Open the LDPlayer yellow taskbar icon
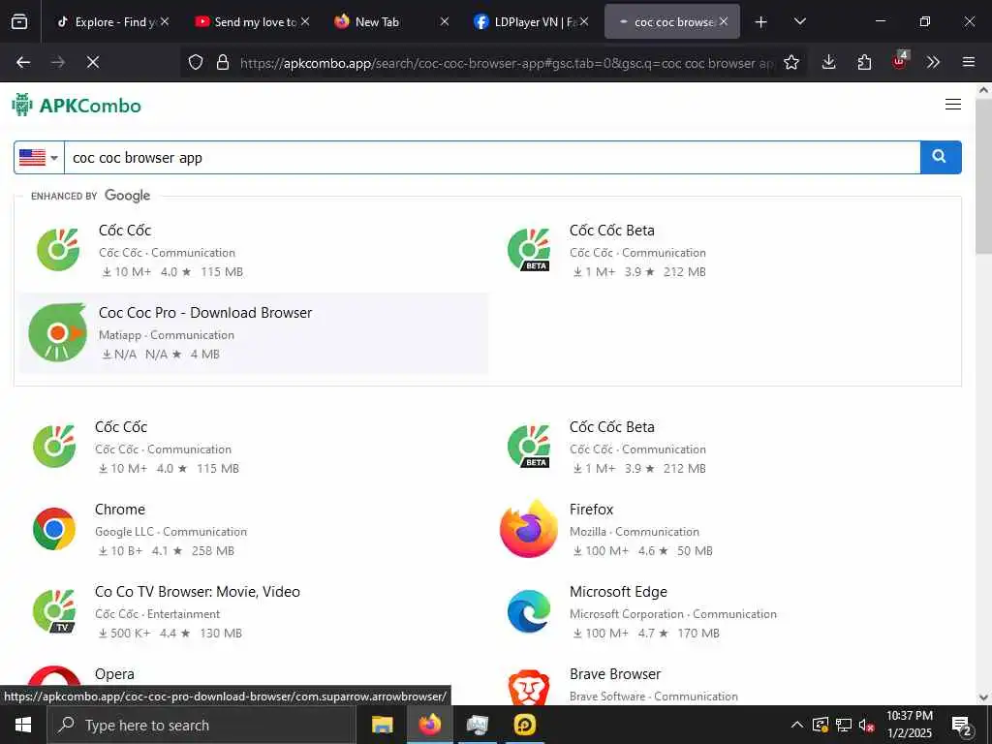This screenshot has height=744, width=992. (x=525, y=725)
